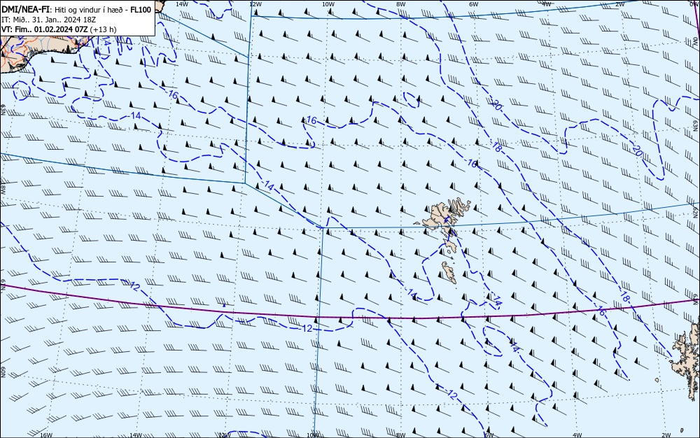
Task: Click the valid time 'VT: Fim.. 01.02.2024 07Z (+13 h)'
Action: point(59,29)
